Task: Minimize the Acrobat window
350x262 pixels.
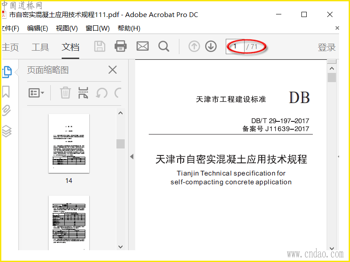Action: pyautogui.click(x=279, y=14)
